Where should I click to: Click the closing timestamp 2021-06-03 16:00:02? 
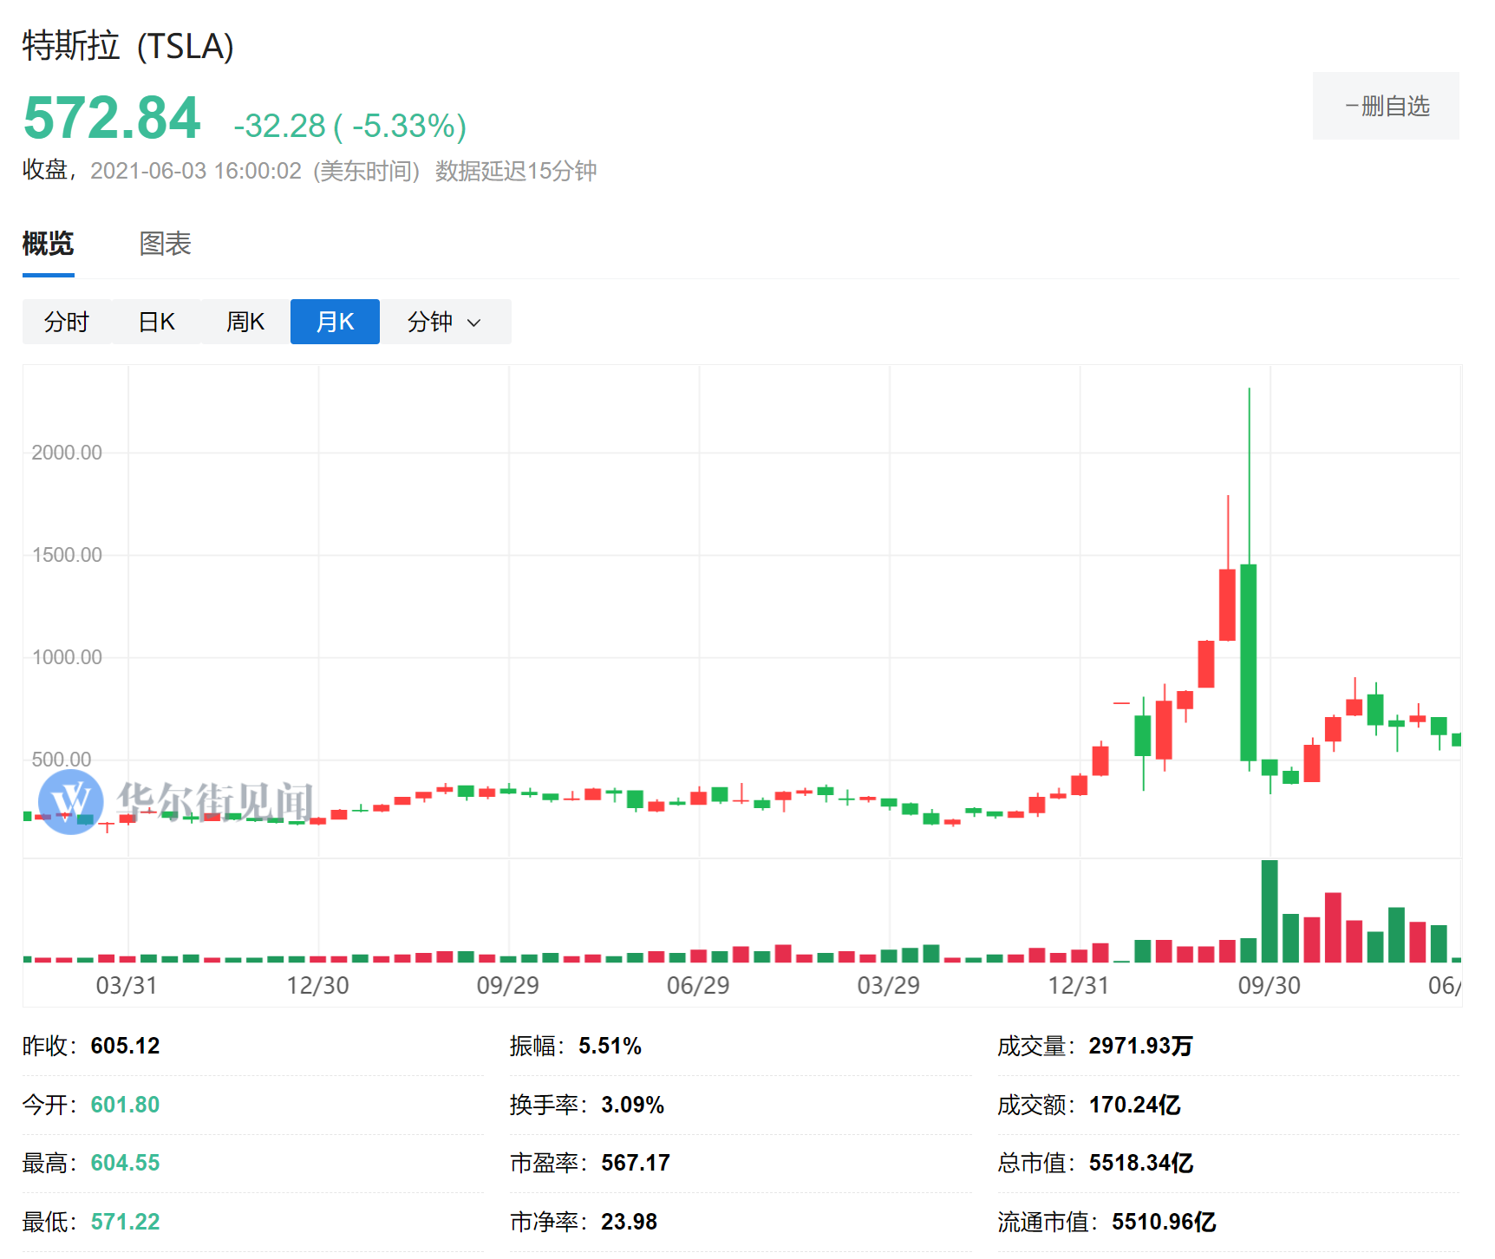tap(196, 171)
